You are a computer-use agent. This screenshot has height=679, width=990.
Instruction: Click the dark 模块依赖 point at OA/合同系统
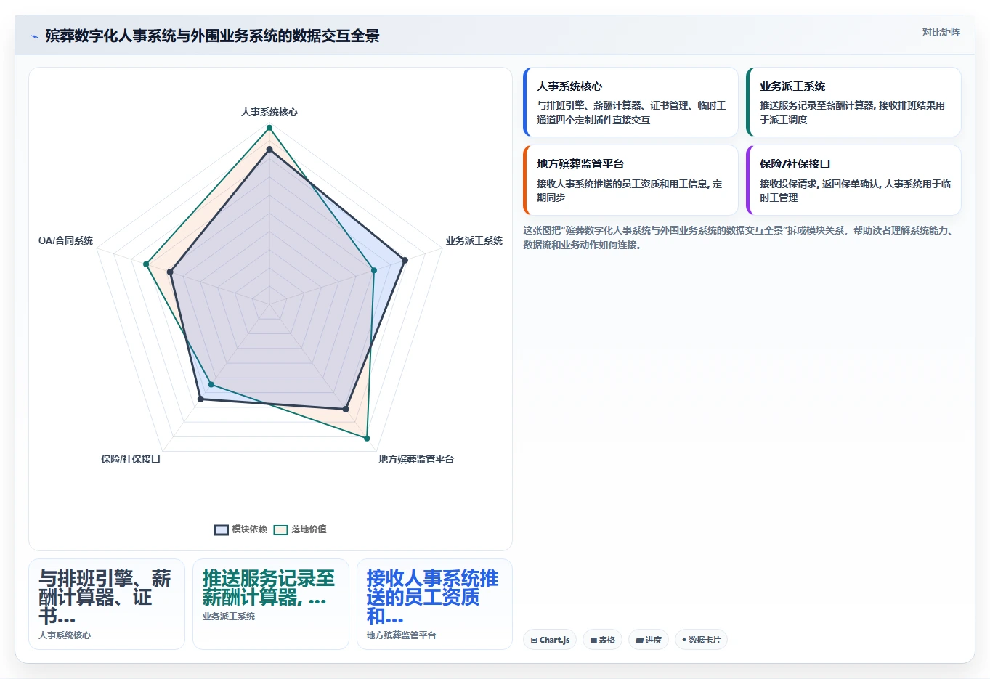click(171, 272)
